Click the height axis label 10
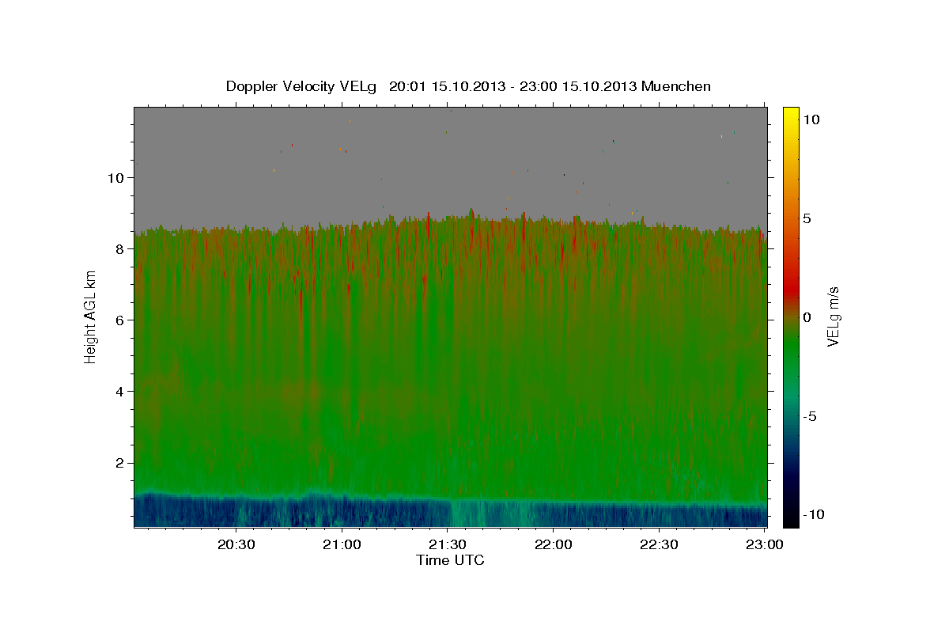 [118, 177]
